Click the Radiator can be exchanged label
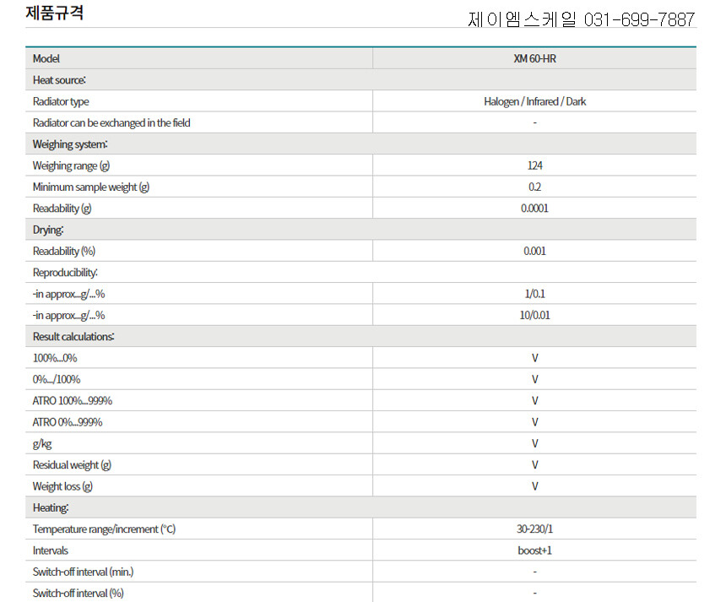Image resolution: width=726 pixels, height=602 pixels. tap(111, 123)
